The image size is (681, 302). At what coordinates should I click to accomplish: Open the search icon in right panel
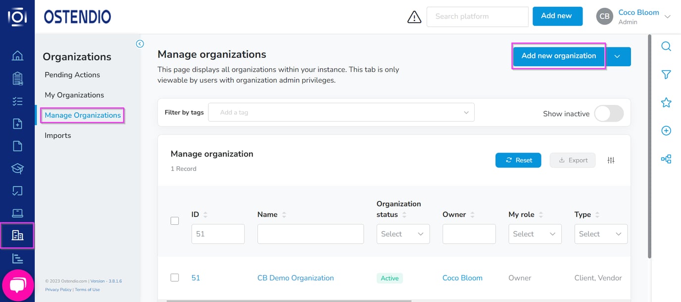click(x=666, y=46)
